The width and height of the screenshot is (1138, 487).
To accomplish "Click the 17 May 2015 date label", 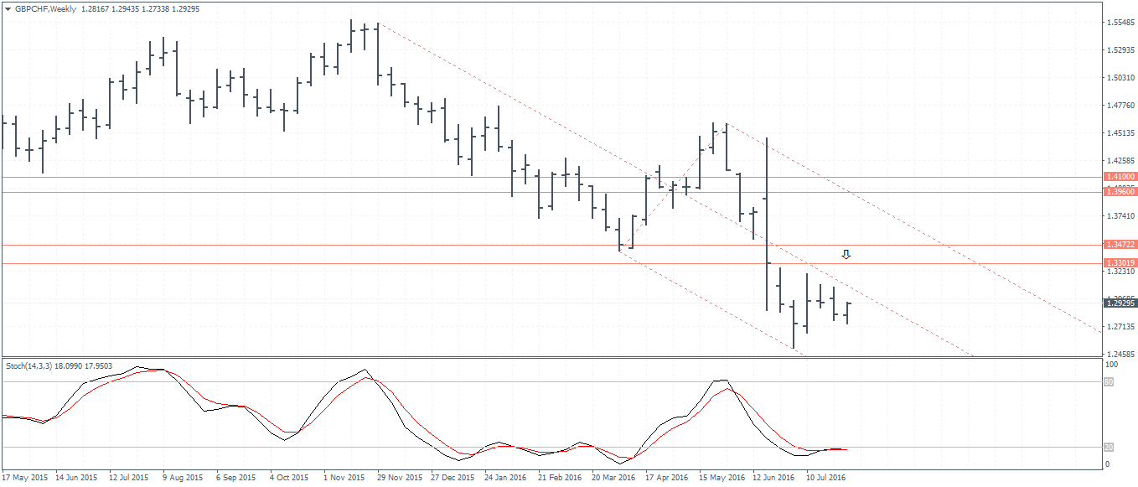I will (x=25, y=478).
